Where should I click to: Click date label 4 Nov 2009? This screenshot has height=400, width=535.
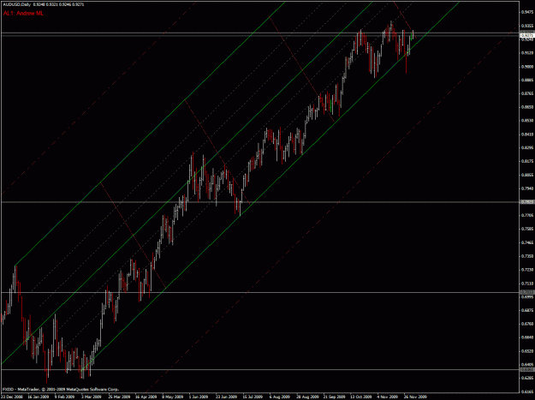coord(388,397)
